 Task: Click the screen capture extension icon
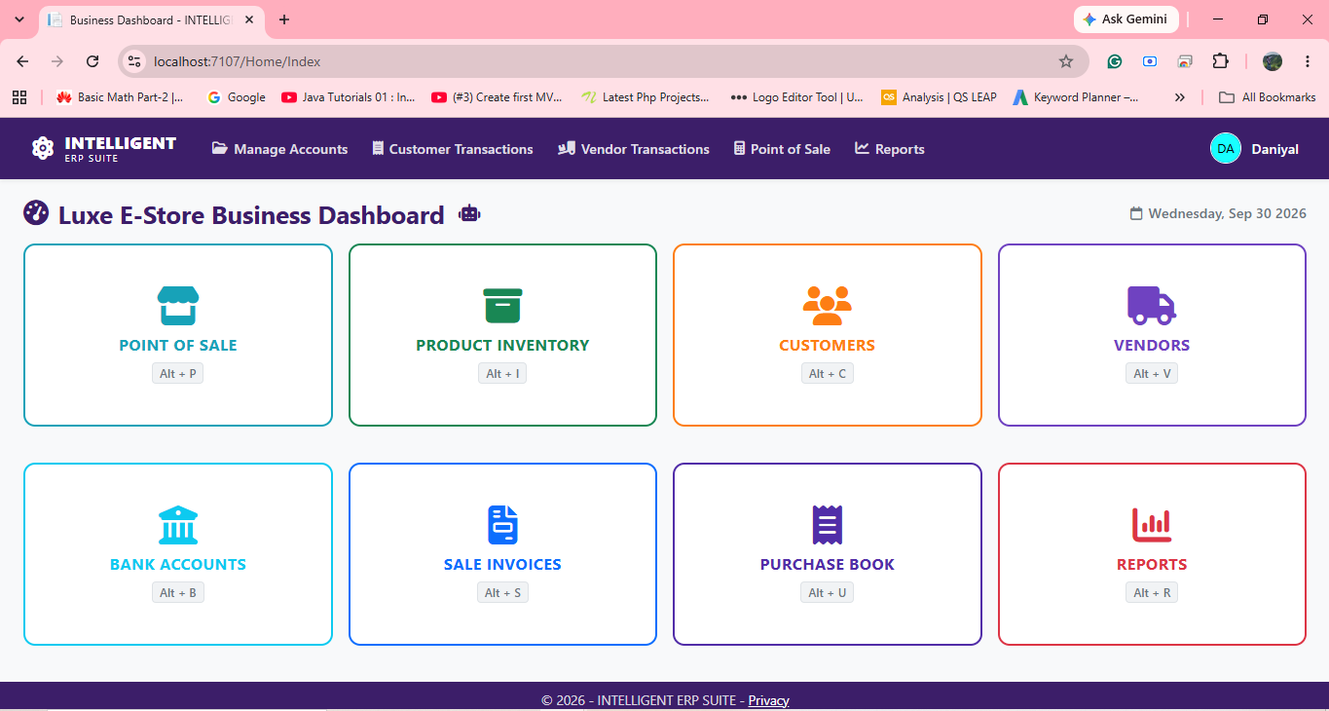[x=1150, y=61]
